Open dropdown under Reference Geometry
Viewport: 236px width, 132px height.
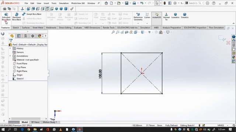click(138, 23)
